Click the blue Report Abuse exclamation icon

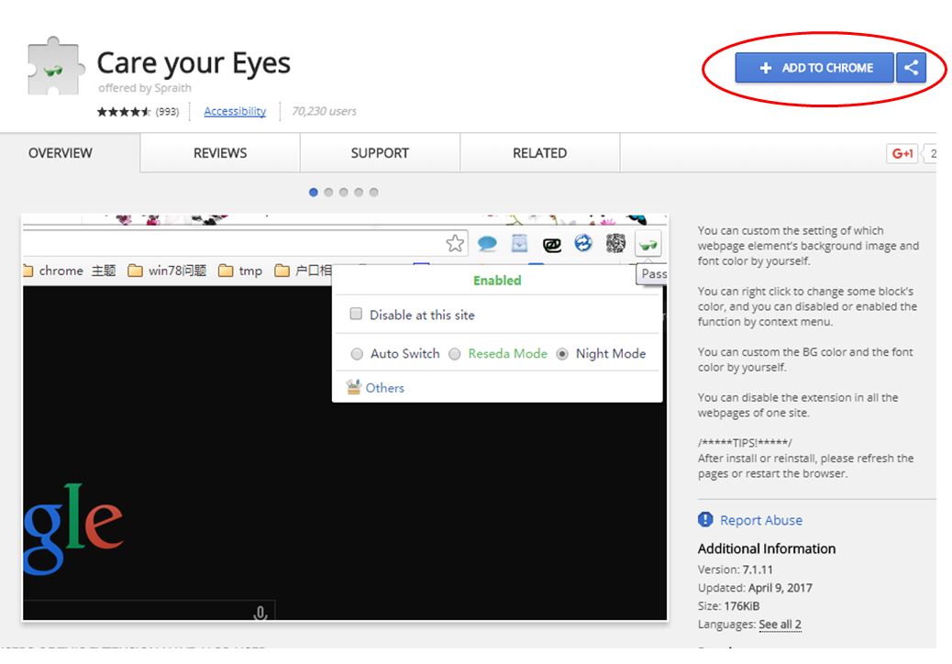click(705, 519)
